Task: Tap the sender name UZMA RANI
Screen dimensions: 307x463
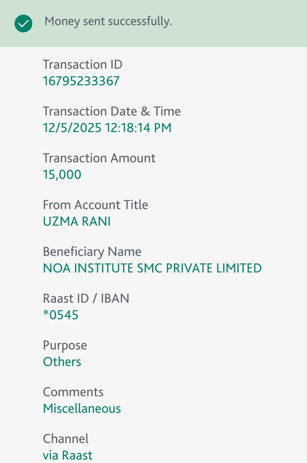Action: [x=77, y=221]
